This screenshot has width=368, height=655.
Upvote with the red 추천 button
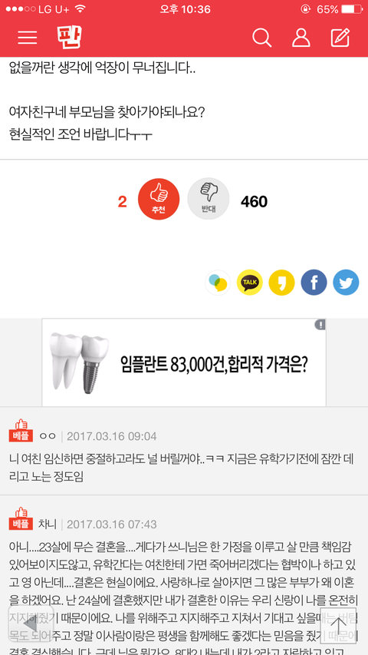159,199
